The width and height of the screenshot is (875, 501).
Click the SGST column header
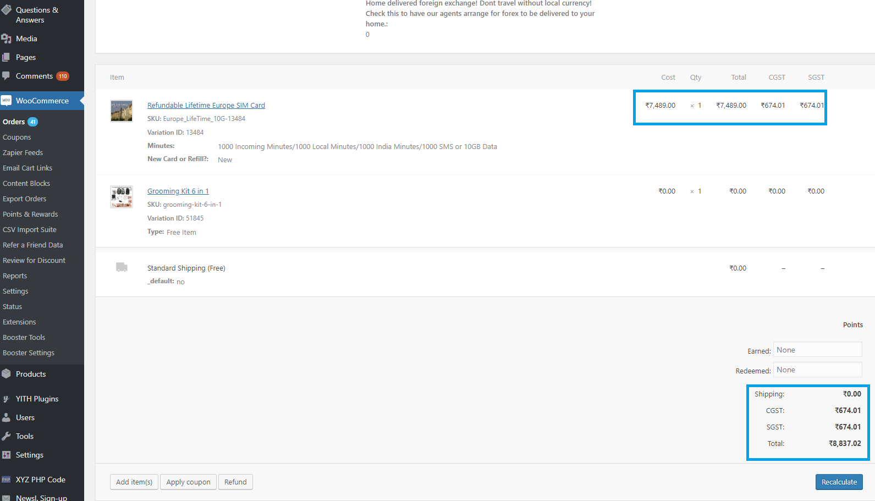(816, 78)
